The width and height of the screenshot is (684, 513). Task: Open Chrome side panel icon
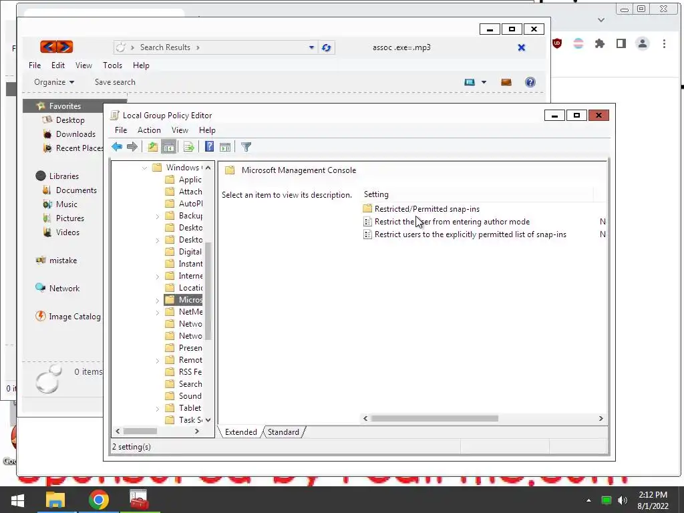pos(621,43)
